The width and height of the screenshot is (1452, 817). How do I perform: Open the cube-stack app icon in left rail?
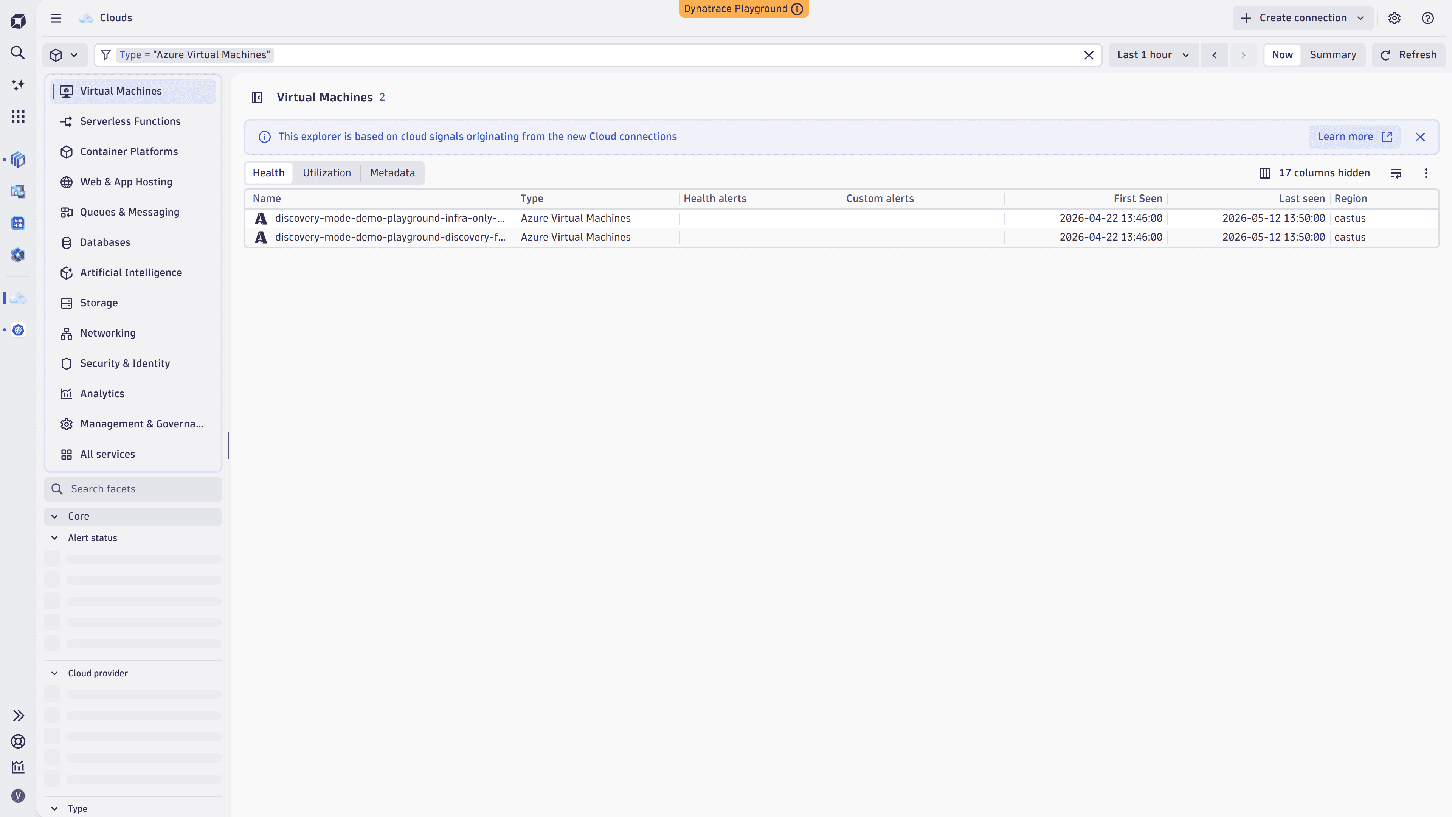point(18,160)
